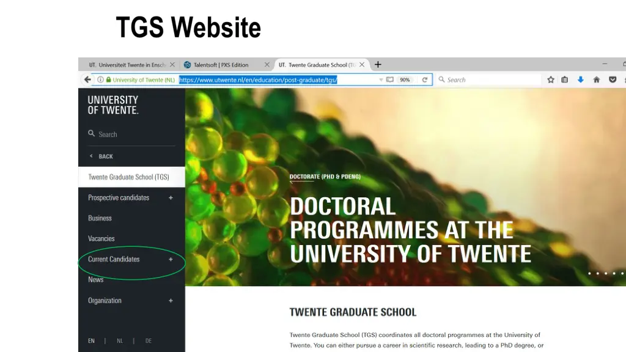Expand Prospective candidates with plus icon

(171, 197)
